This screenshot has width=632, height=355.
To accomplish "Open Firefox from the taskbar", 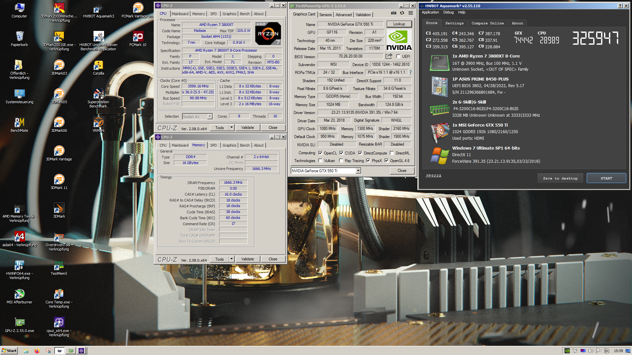I will point(37,351).
